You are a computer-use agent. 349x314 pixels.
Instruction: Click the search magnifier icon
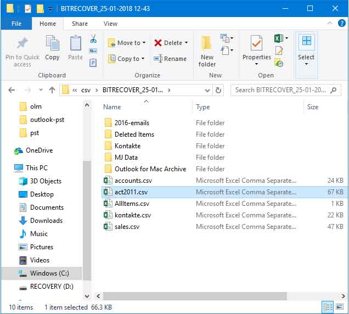tap(334, 90)
